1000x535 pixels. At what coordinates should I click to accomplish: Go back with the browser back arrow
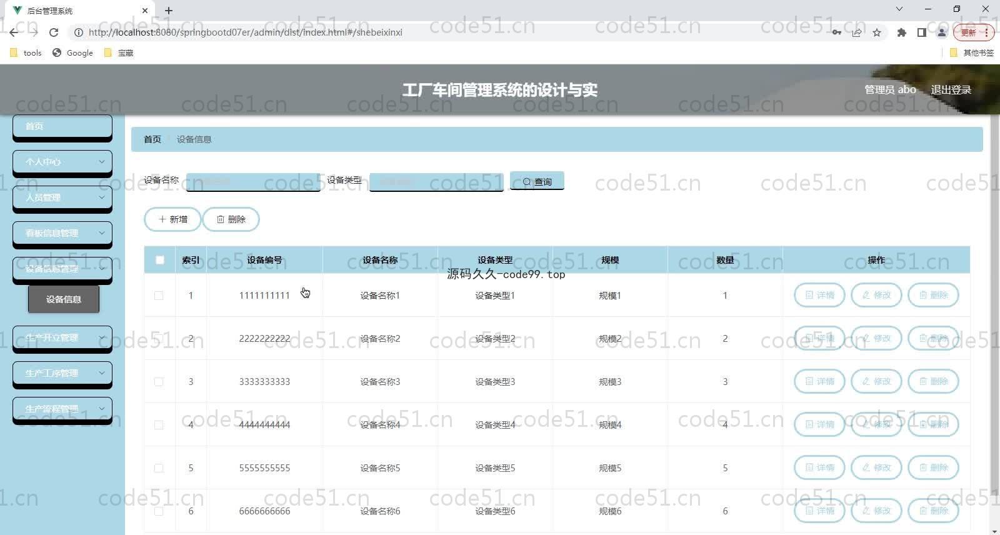coord(14,32)
